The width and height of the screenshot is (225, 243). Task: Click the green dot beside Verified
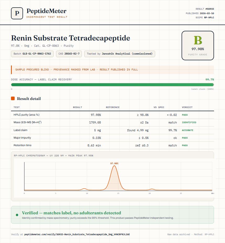(x=17, y=215)
